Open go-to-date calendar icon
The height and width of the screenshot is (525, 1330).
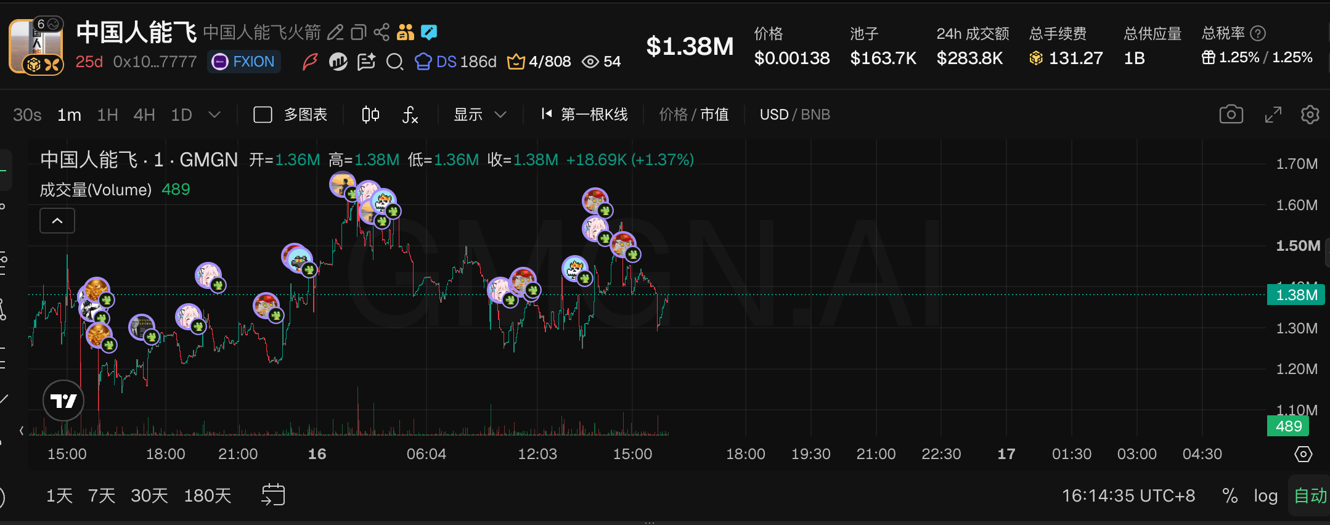[273, 495]
